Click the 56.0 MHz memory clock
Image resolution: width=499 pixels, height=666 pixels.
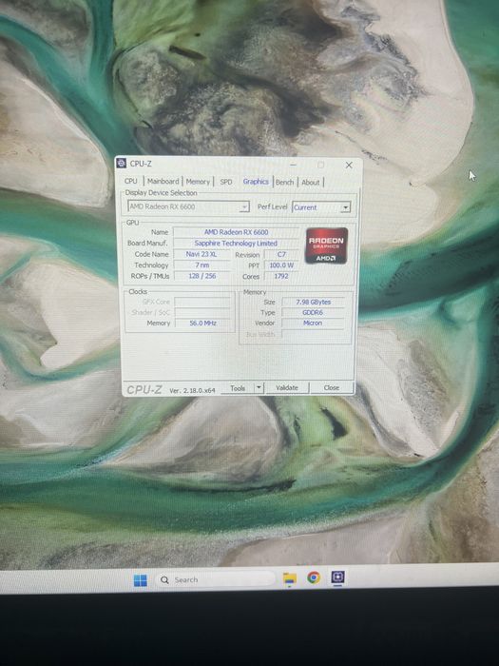point(202,323)
